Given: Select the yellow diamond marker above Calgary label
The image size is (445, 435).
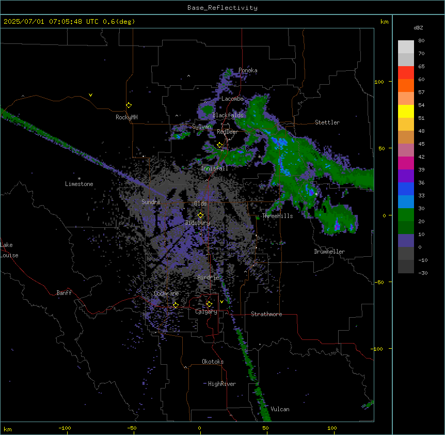Looking at the screenshot, I should pos(209,304).
